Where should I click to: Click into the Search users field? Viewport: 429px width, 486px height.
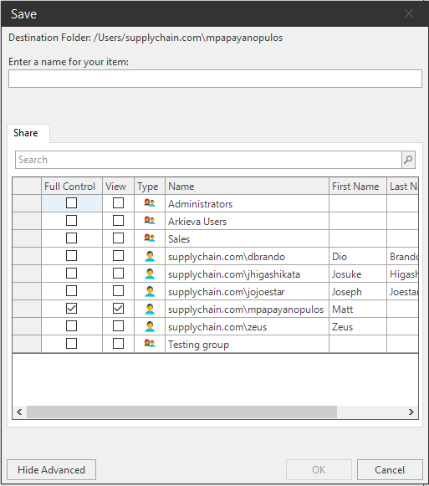pos(208,160)
